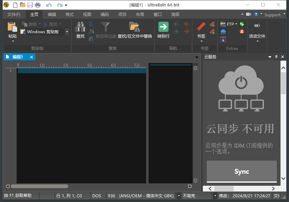Image resolution: width=289 pixels, height=202 pixels.
Task: Click the red left arrow in 导航 group
Action: pos(187,24)
